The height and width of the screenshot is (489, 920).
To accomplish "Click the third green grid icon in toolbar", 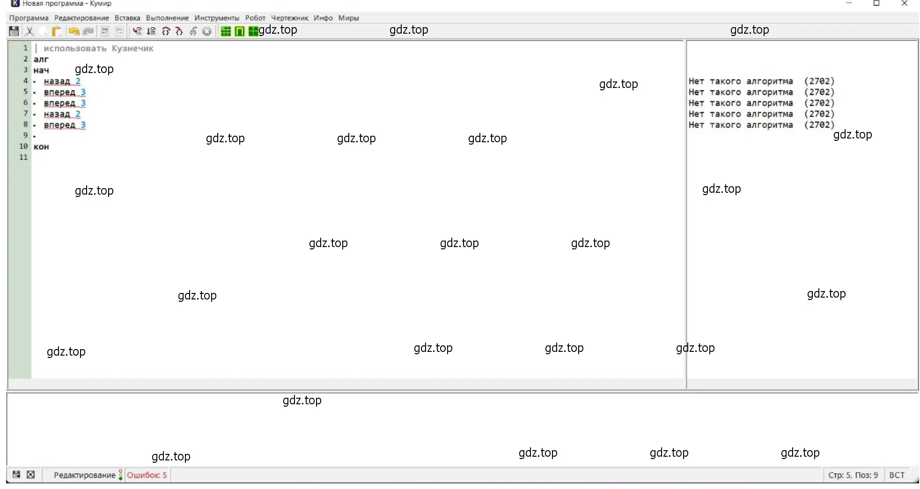I will 253,31.
